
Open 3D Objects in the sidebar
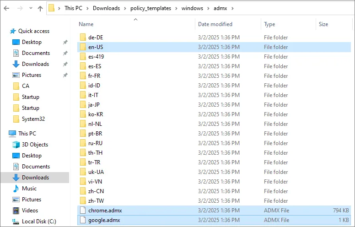(x=35, y=145)
